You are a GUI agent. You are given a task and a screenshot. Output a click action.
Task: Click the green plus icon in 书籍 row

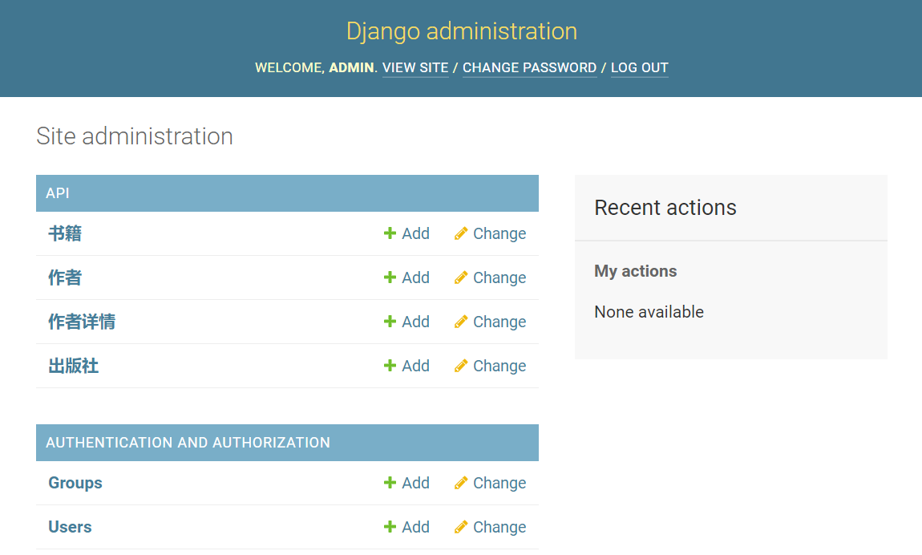tap(390, 233)
